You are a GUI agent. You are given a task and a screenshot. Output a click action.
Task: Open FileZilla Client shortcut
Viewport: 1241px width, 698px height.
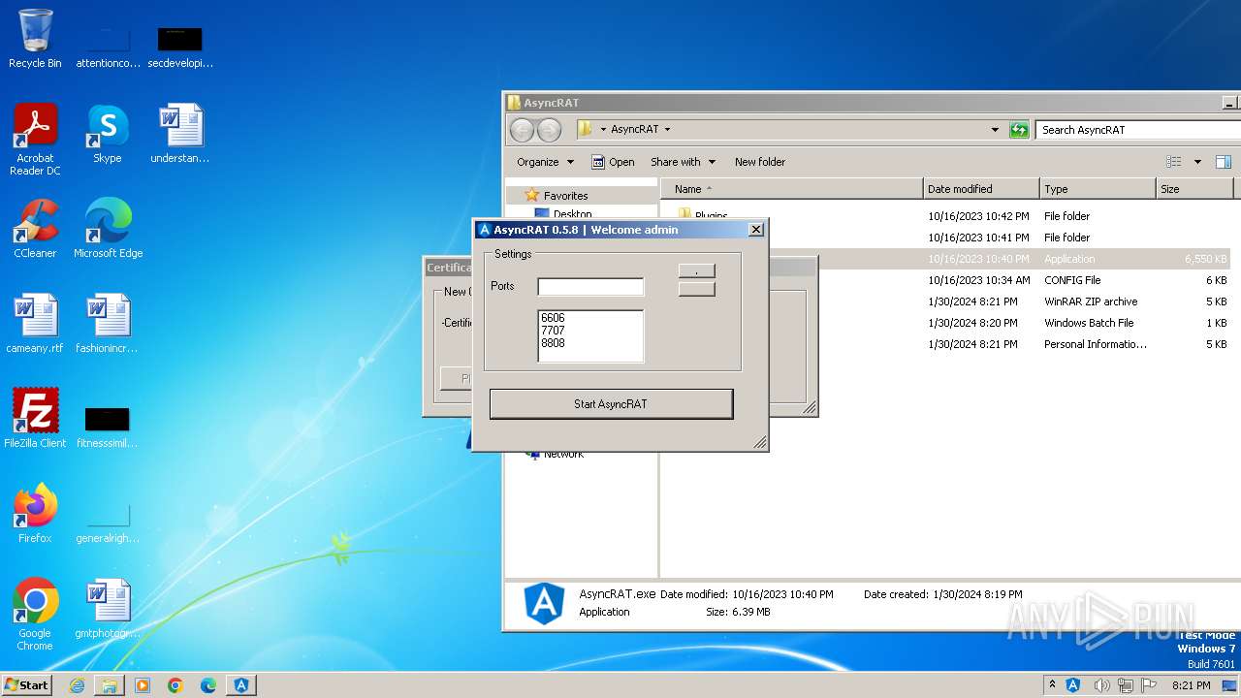35,419
